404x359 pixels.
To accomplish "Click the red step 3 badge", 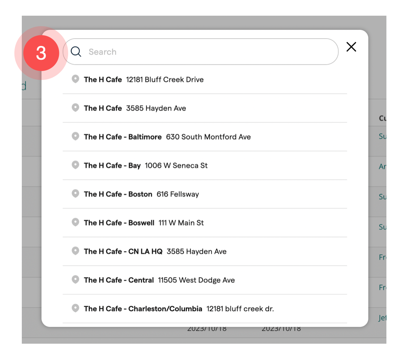I will [41, 53].
